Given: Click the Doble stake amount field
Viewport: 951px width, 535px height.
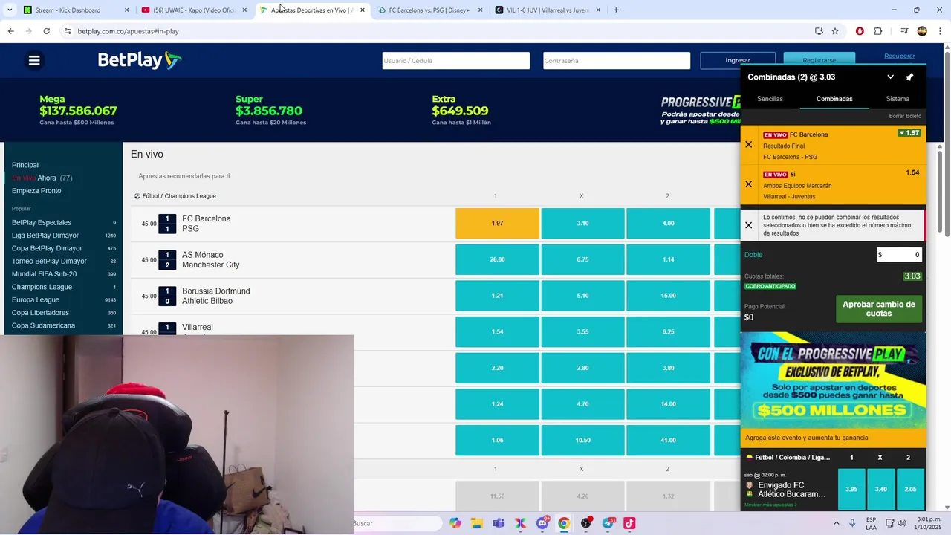Looking at the screenshot, I should click(899, 255).
